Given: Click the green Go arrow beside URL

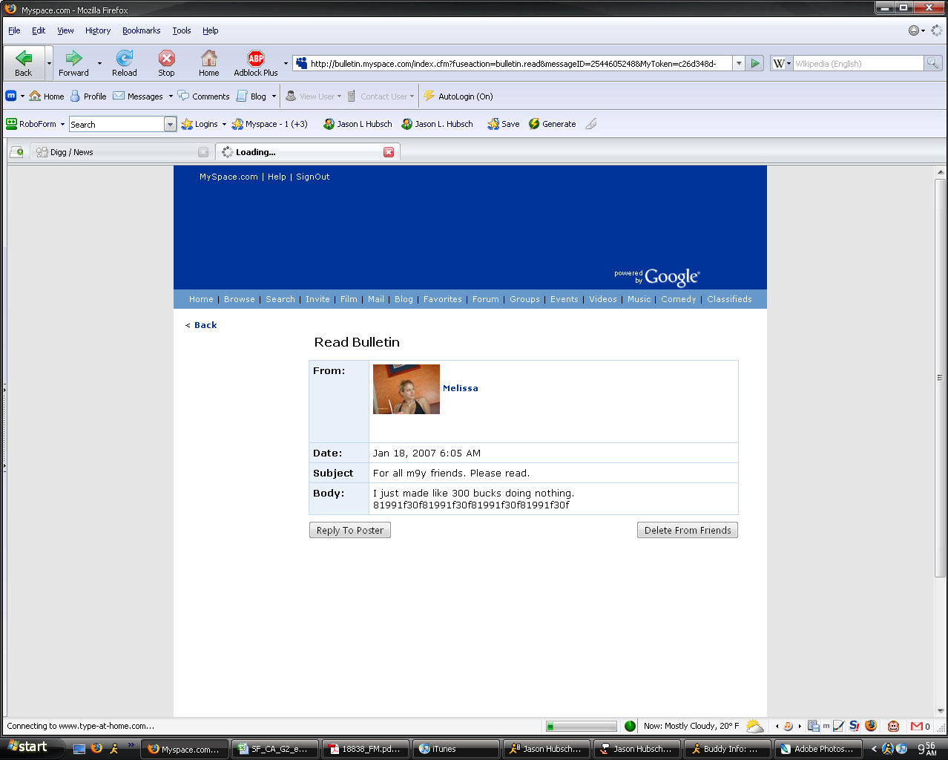Looking at the screenshot, I should [755, 64].
